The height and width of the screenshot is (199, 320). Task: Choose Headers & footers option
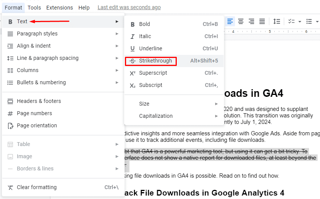(x=63, y=101)
